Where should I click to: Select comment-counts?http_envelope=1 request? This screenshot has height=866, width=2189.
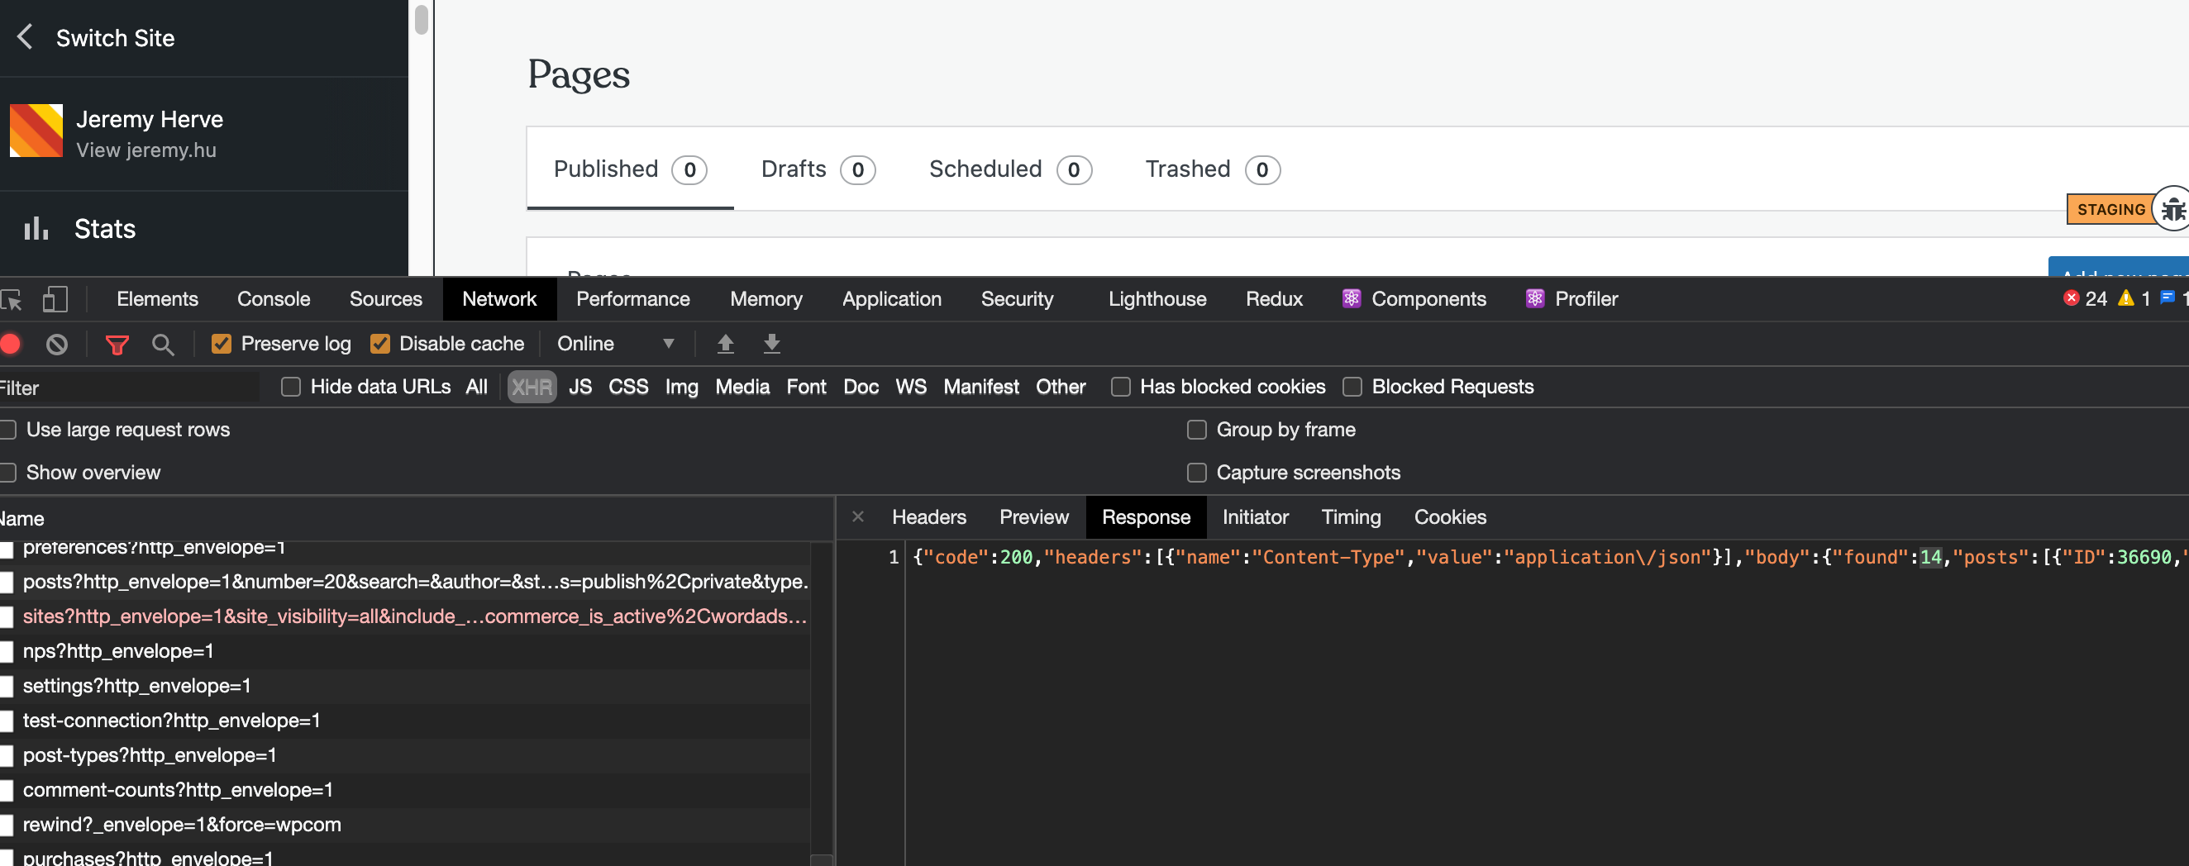(x=404, y=790)
